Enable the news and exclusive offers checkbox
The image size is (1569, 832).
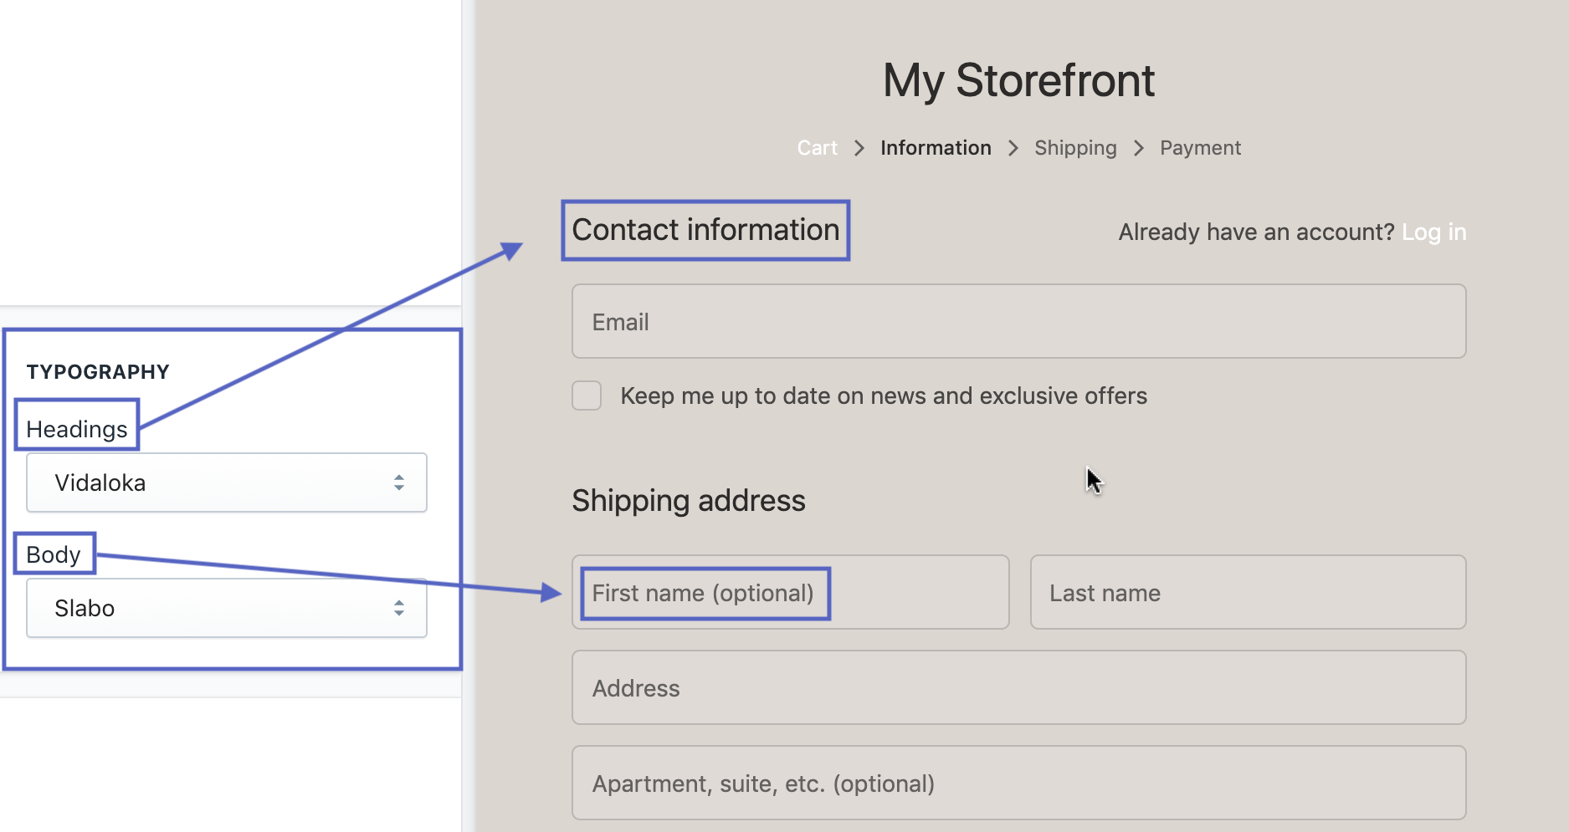(x=587, y=396)
